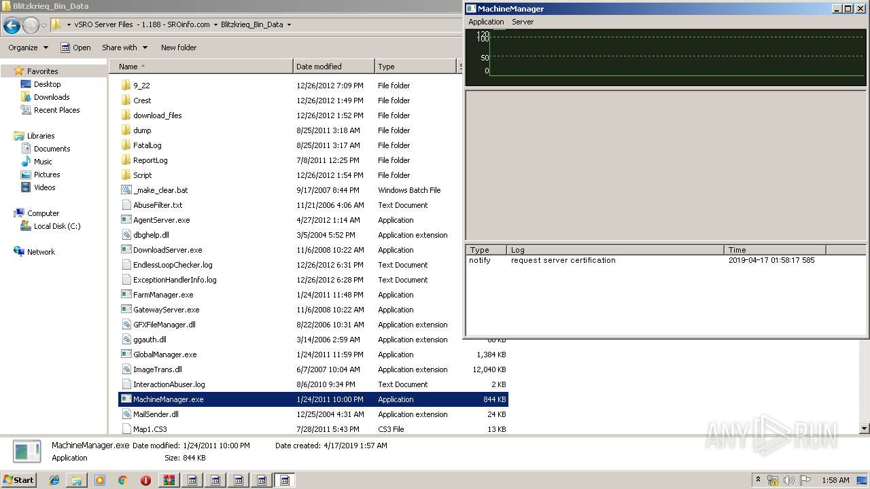Viewport: 870px width, 489px height.
Task: Open the Organize dropdown menu
Action: (x=29, y=48)
